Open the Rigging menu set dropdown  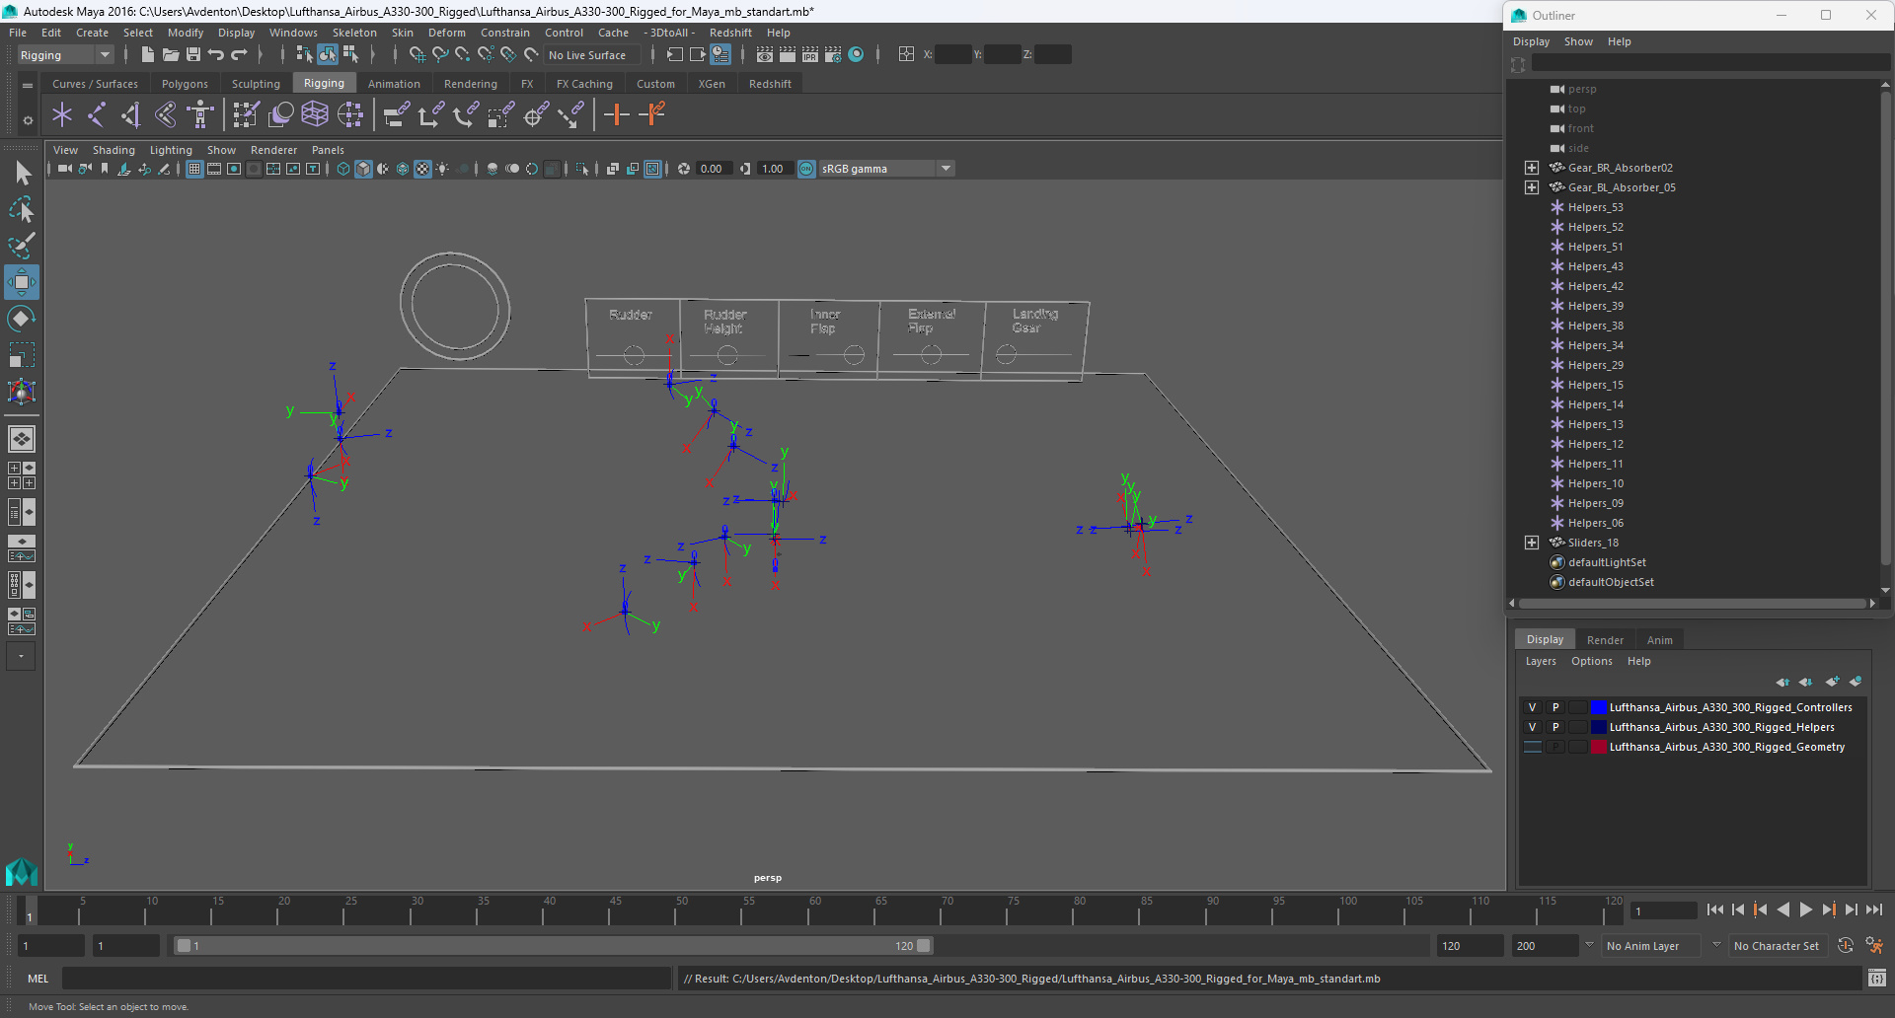pos(65,55)
